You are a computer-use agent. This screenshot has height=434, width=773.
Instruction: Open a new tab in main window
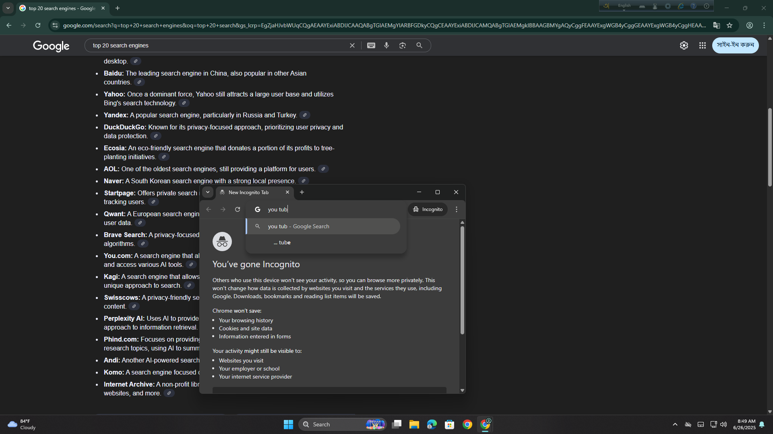118,8
